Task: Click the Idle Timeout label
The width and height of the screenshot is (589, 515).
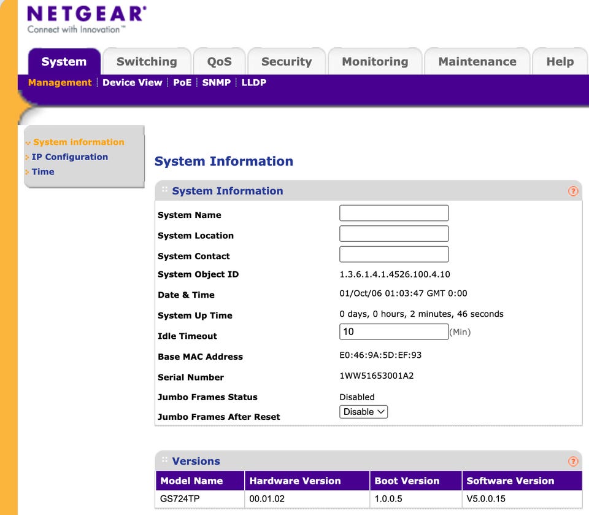Action: click(x=188, y=336)
